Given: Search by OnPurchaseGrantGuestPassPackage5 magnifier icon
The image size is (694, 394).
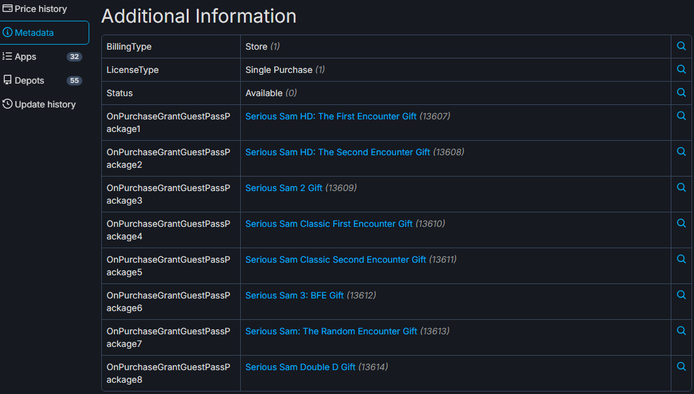Looking at the screenshot, I should (681, 259).
